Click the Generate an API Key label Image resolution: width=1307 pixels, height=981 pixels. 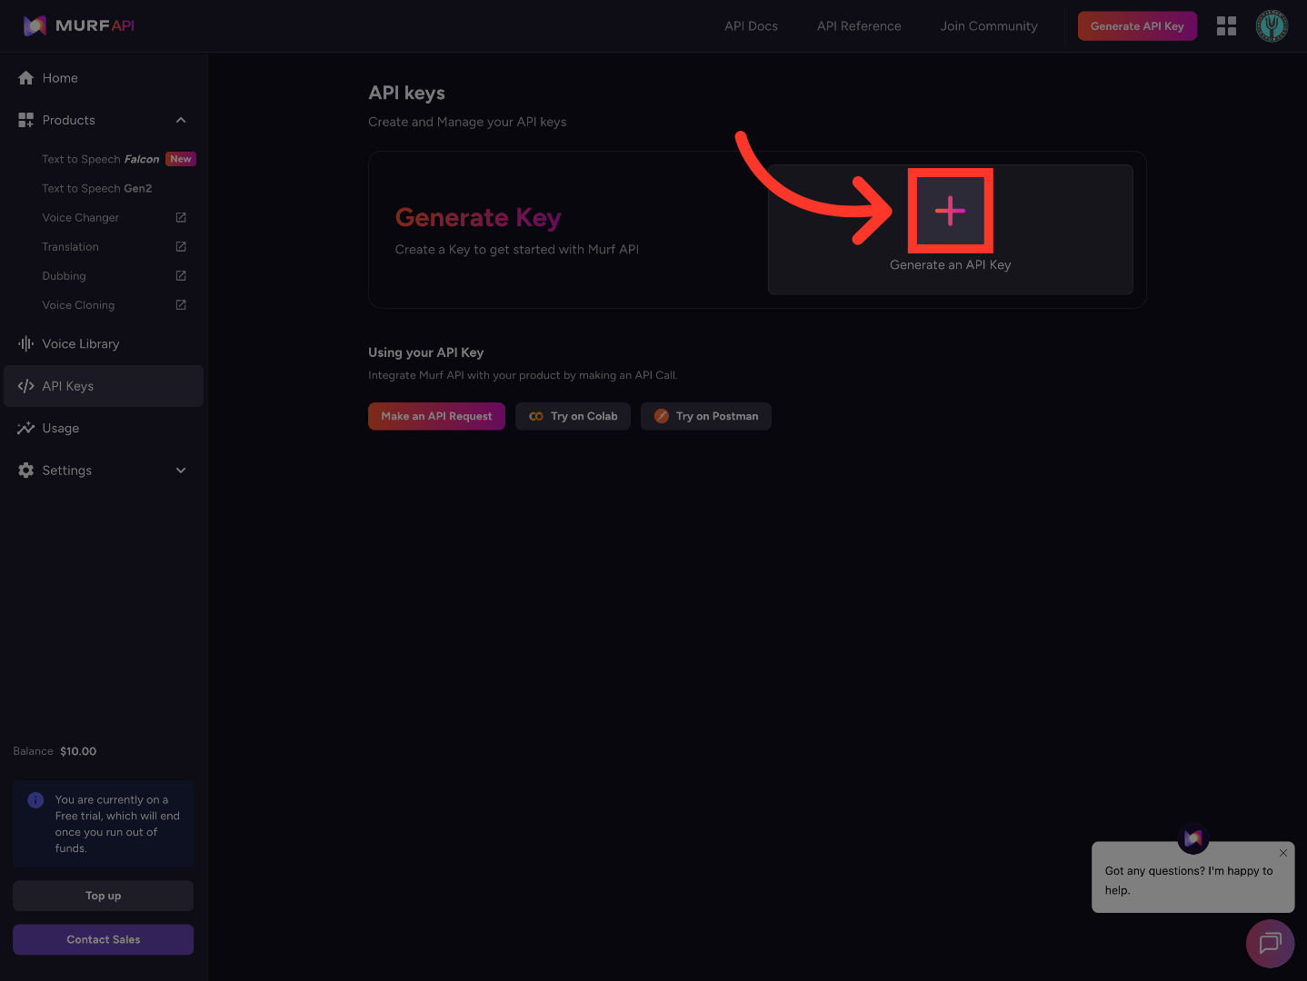click(950, 264)
